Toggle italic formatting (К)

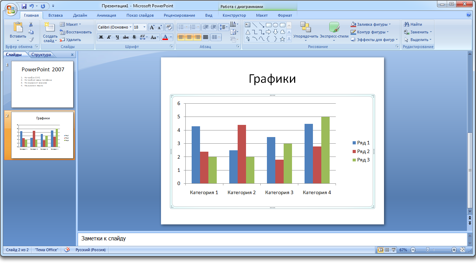pos(109,37)
